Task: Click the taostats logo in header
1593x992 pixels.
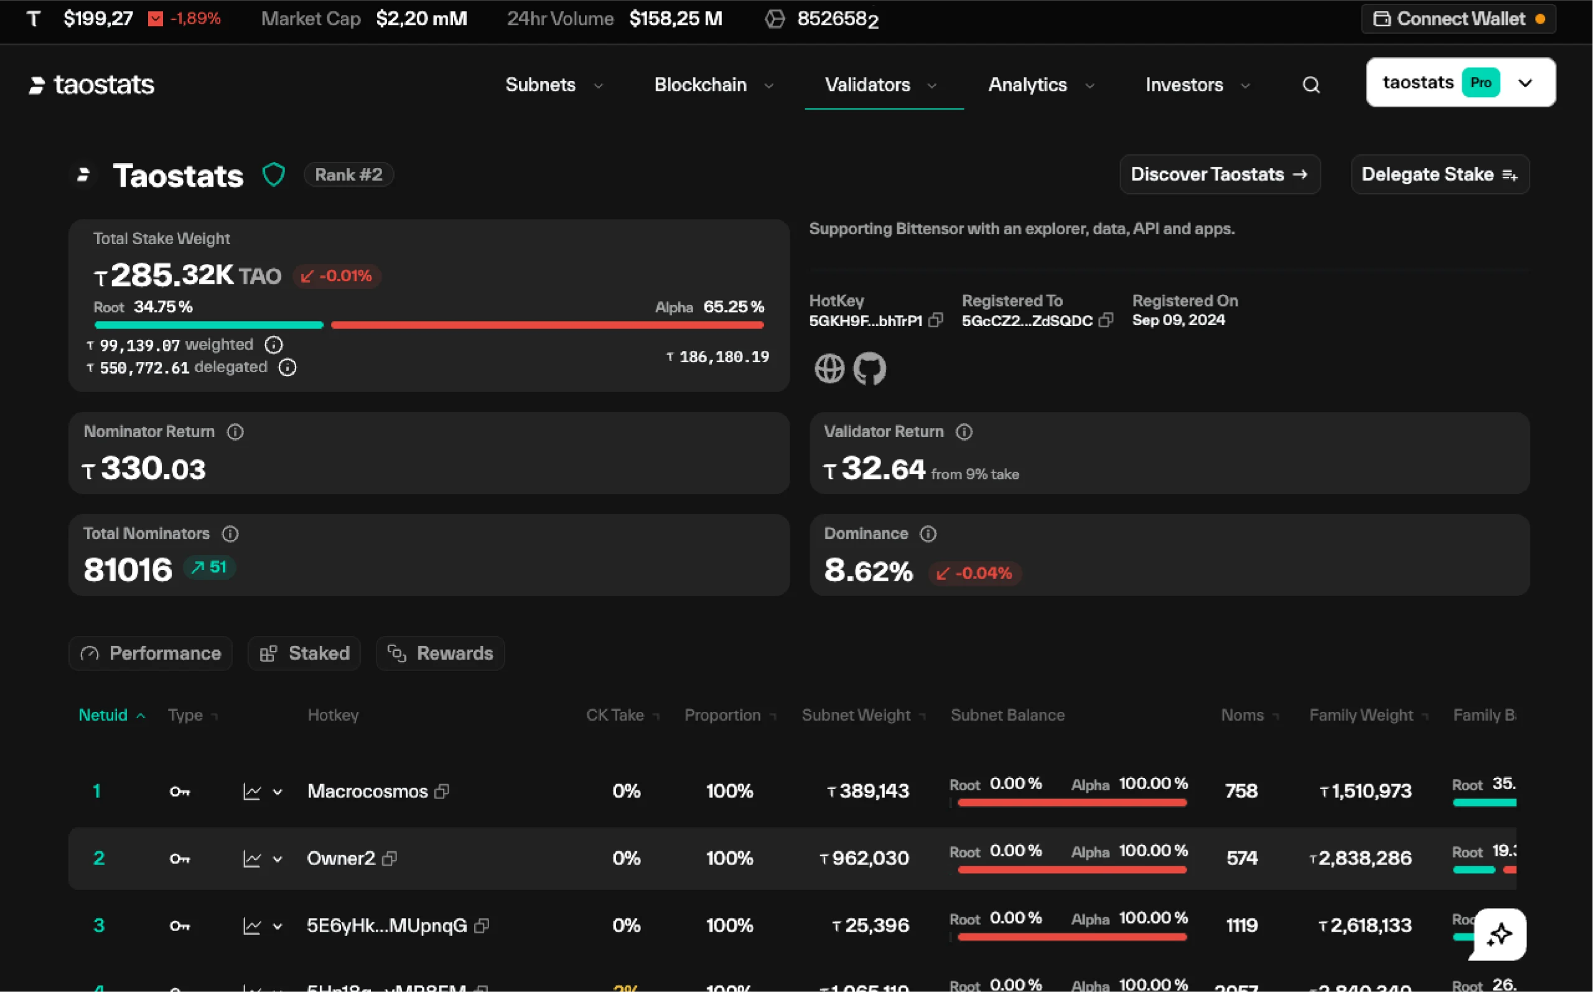Action: pos(91,85)
